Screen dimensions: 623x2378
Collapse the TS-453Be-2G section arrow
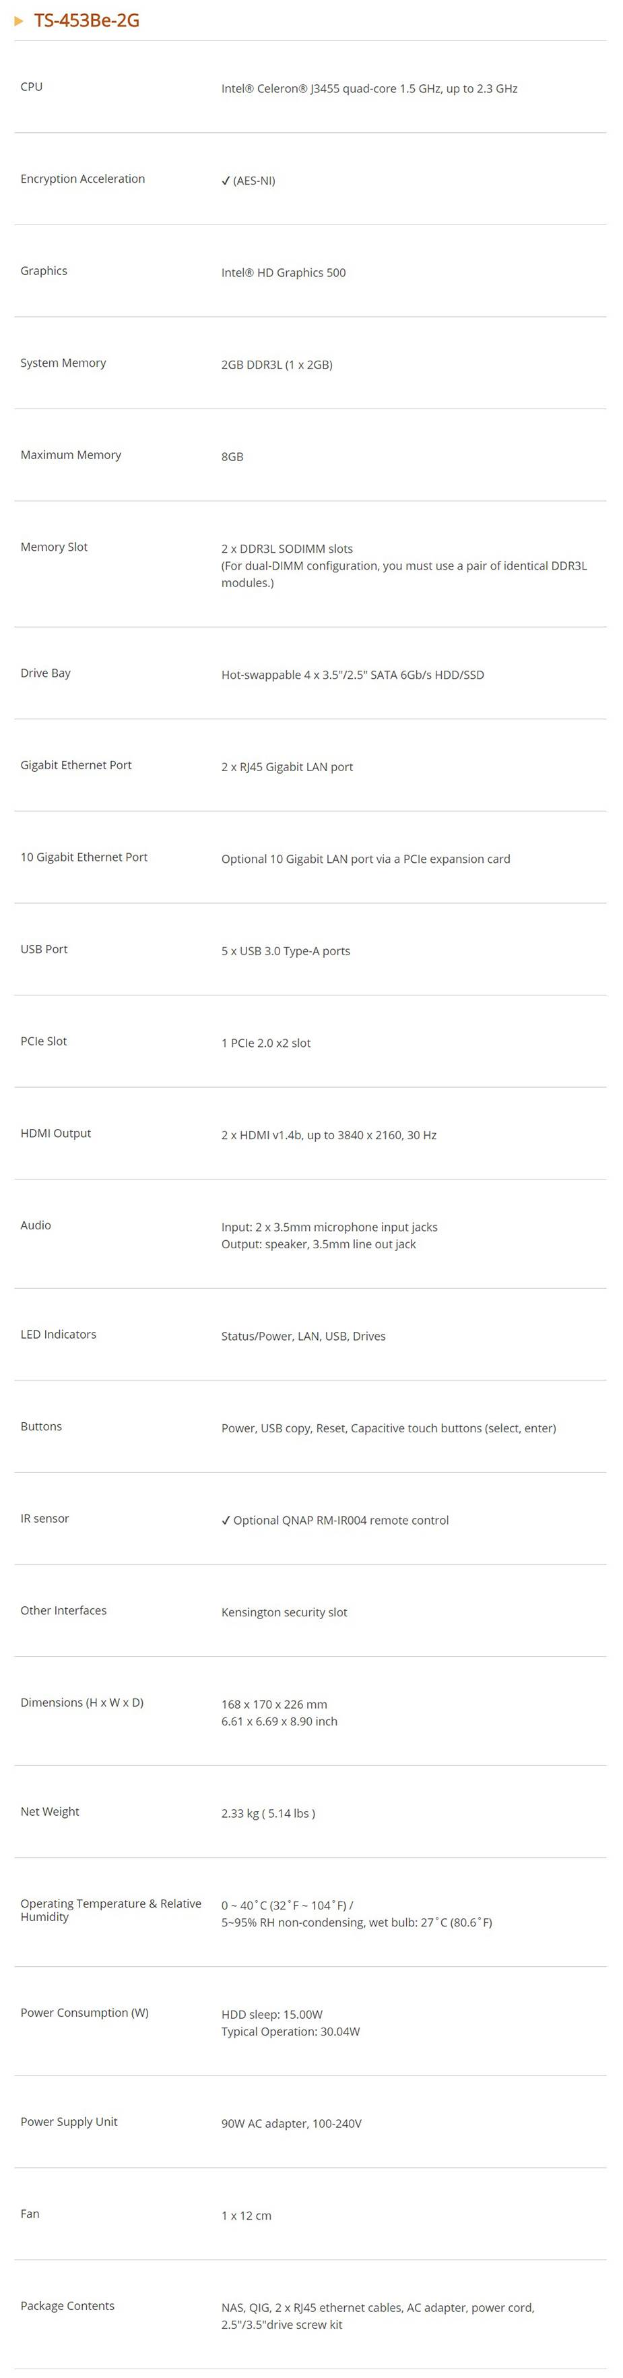(x=18, y=20)
